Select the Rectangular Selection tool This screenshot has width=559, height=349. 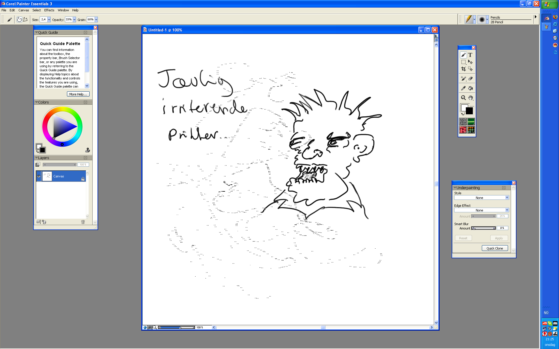[x=463, y=62]
